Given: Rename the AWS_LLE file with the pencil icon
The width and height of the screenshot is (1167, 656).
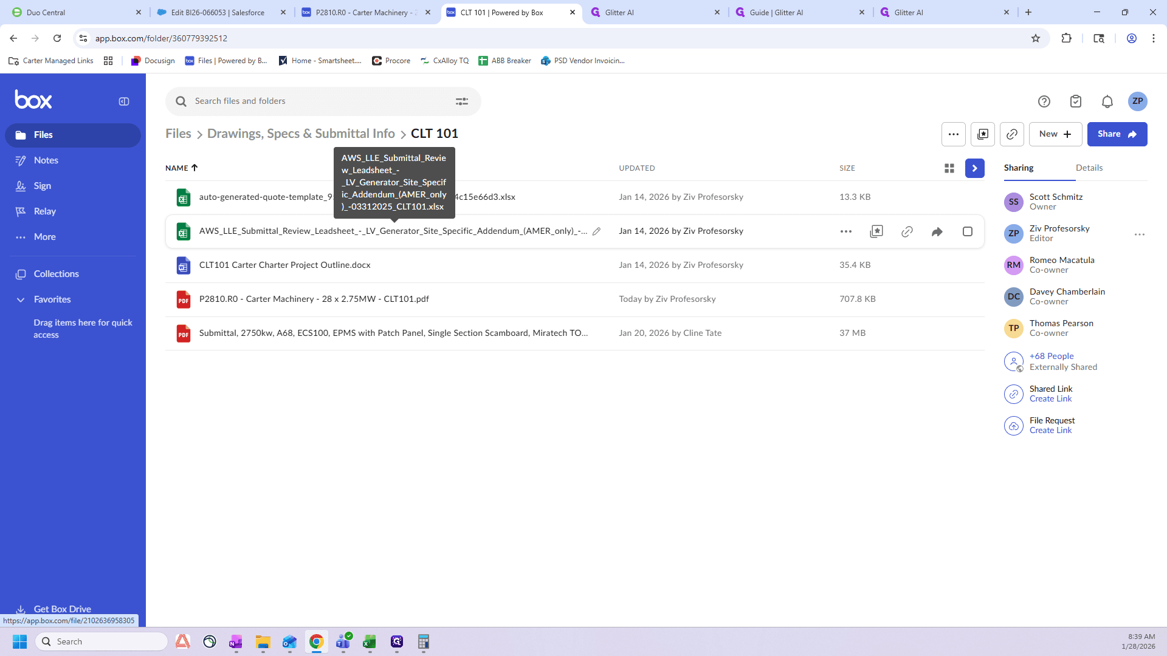Looking at the screenshot, I should click(x=597, y=231).
